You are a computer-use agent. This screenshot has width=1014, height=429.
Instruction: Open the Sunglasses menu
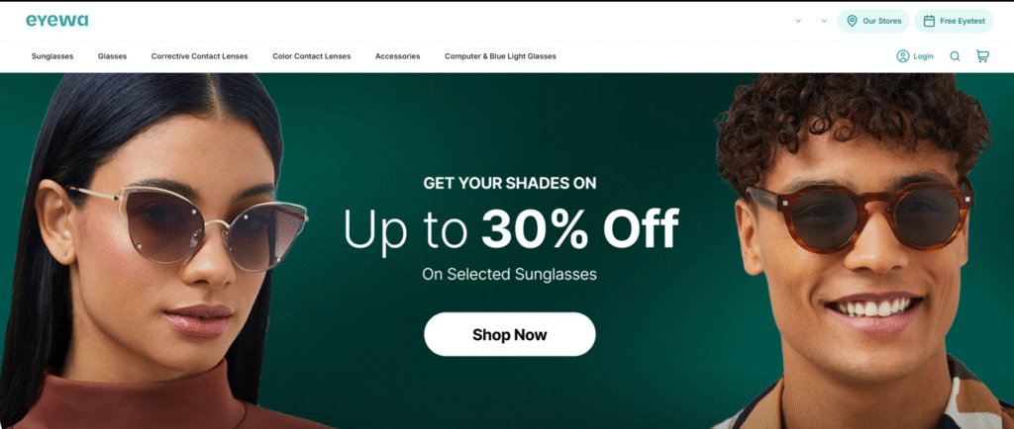point(52,56)
